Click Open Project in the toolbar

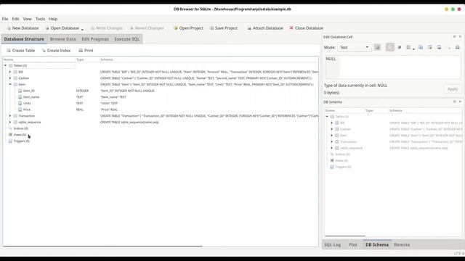188,28
